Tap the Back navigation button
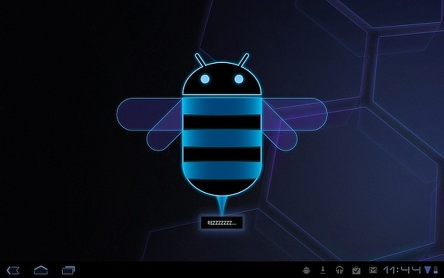Screen dimensions: 444x278 click(13, 270)
